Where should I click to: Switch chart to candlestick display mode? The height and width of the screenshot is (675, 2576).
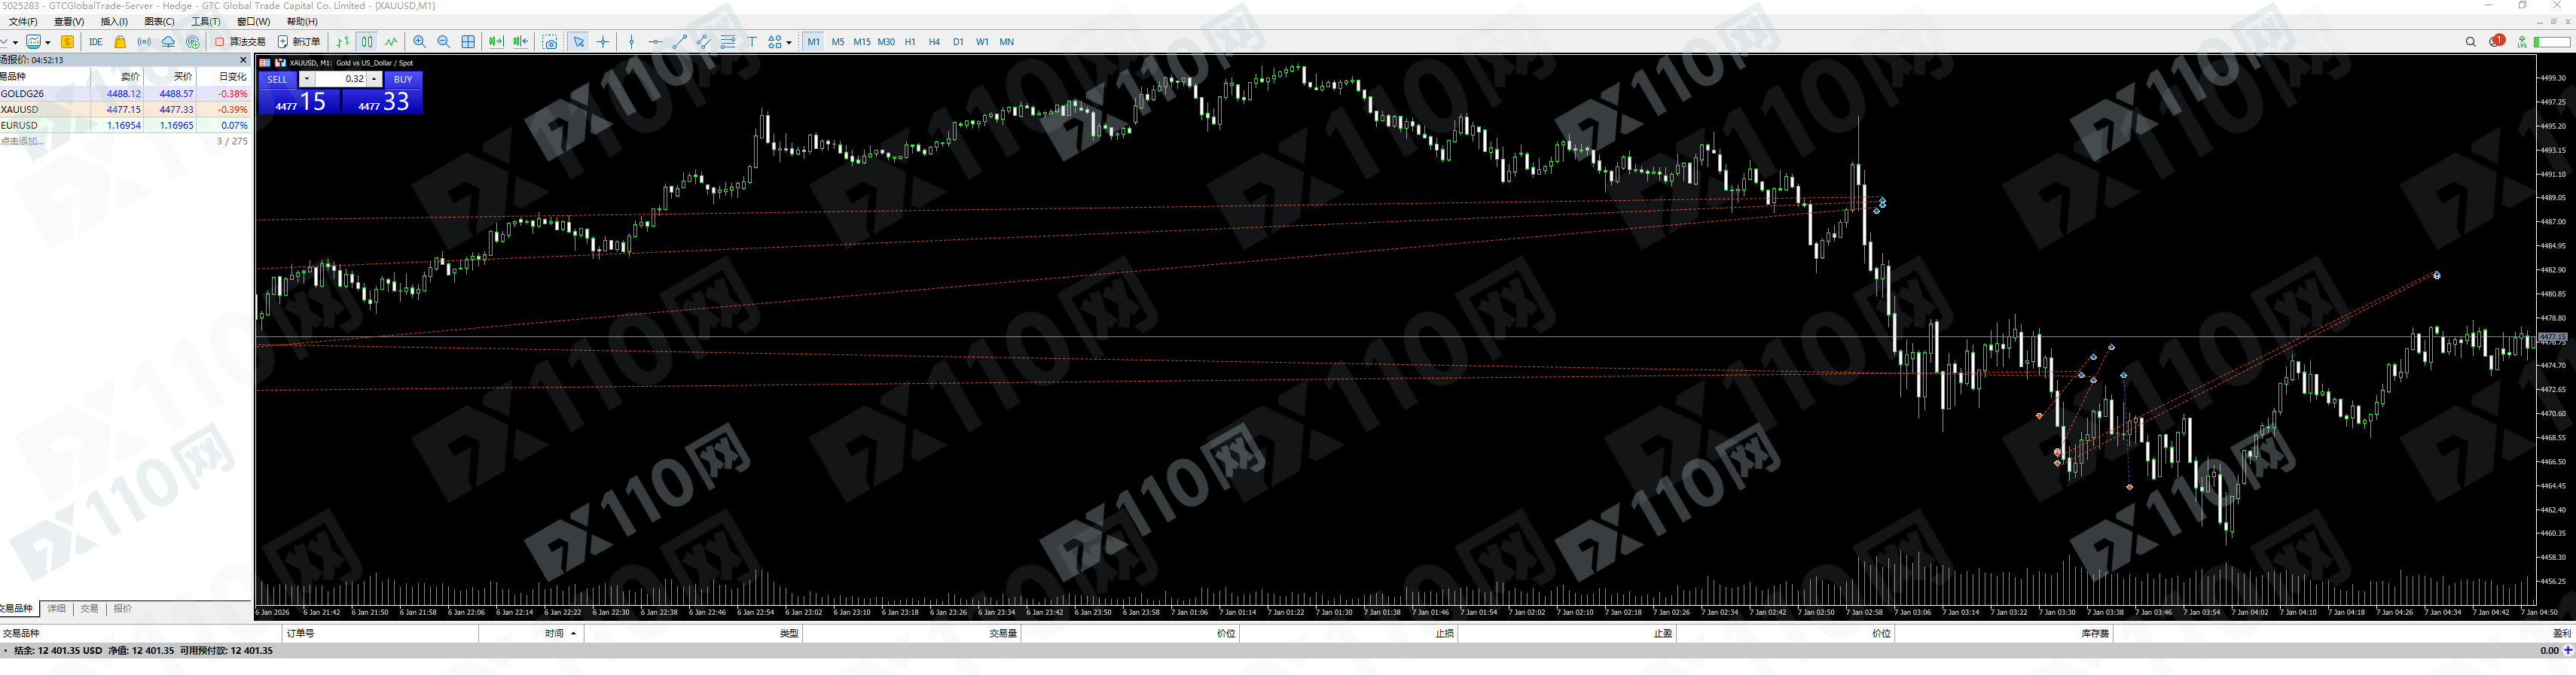click(x=367, y=42)
